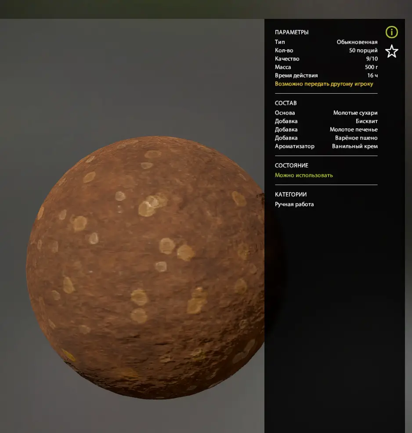Viewport: 412px width, 433px height.
Task: Click the 'Время действия' label
Action: pyautogui.click(x=296, y=75)
